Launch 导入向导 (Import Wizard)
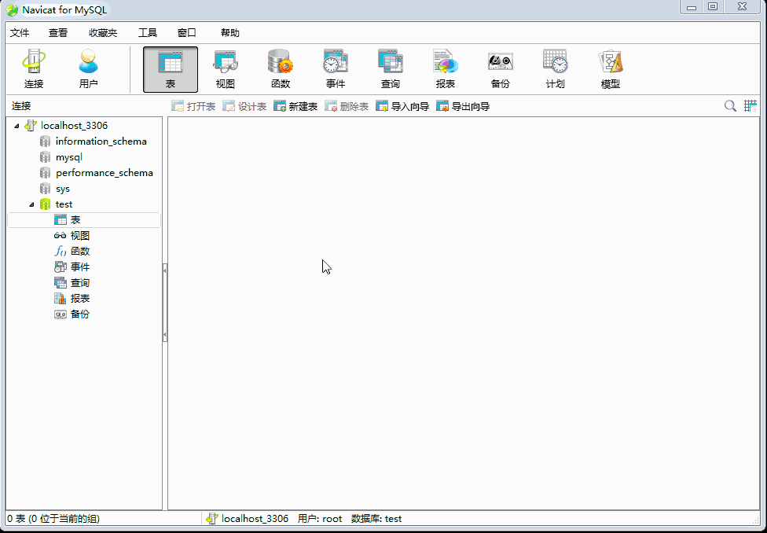 pyautogui.click(x=402, y=106)
